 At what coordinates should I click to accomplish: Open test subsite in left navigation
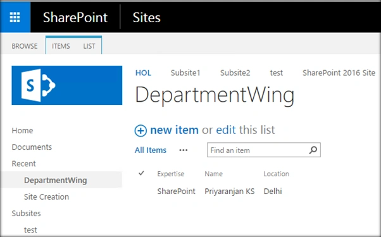(30, 229)
